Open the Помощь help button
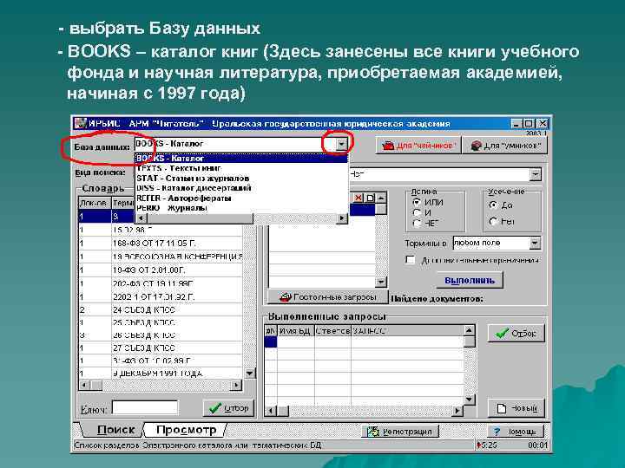This screenshot has width=625, height=468. [516, 432]
